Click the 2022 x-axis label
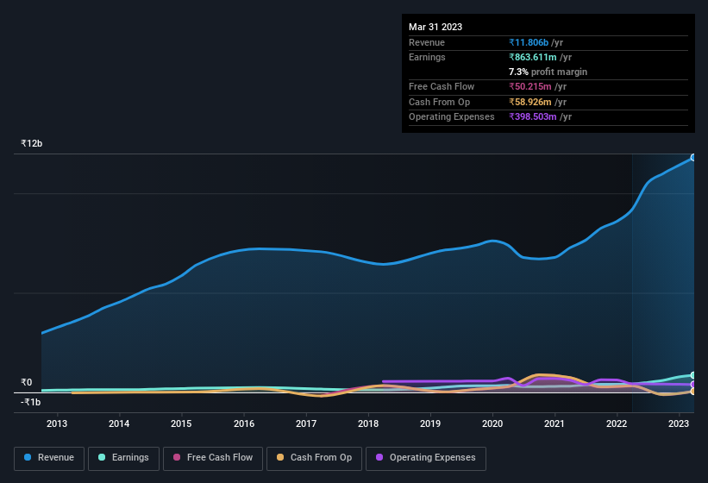The height and width of the screenshot is (483, 708). 617,423
